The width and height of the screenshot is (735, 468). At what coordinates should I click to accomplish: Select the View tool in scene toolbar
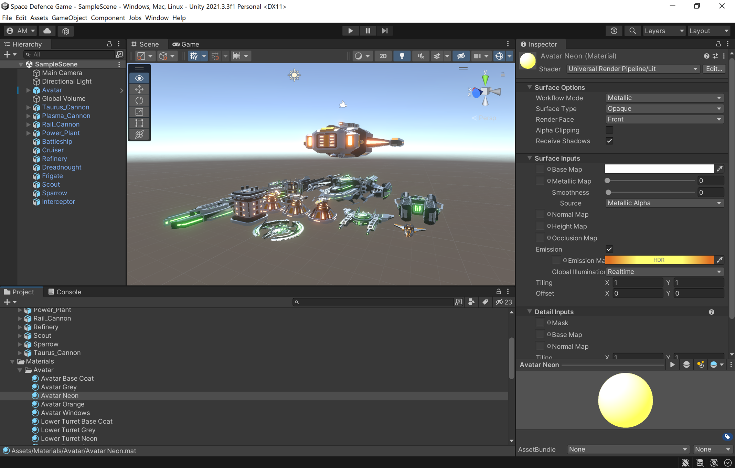(x=139, y=78)
